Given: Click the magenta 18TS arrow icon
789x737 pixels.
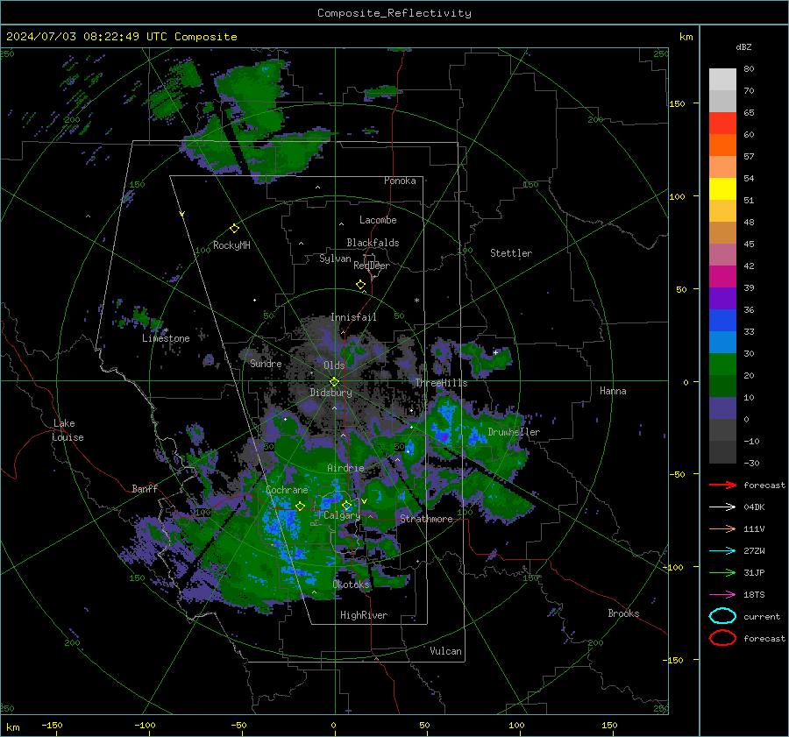Looking at the screenshot, I should coord(722,595).
